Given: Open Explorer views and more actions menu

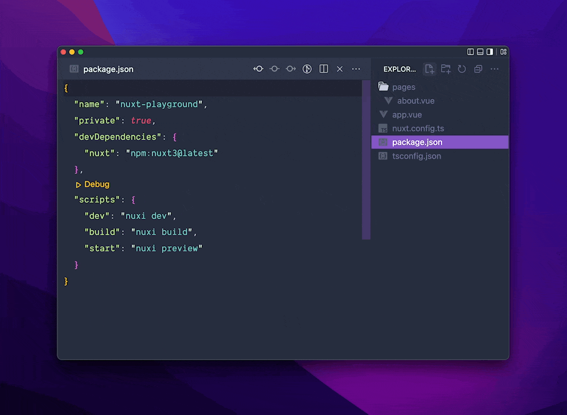Looking at the screenshot, I should coord(495,69).
